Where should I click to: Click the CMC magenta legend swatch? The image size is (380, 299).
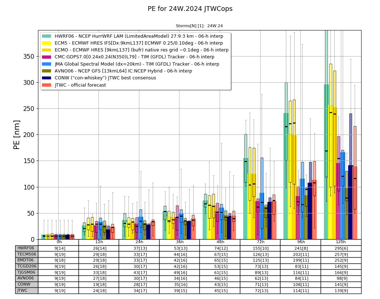[47, 57]
